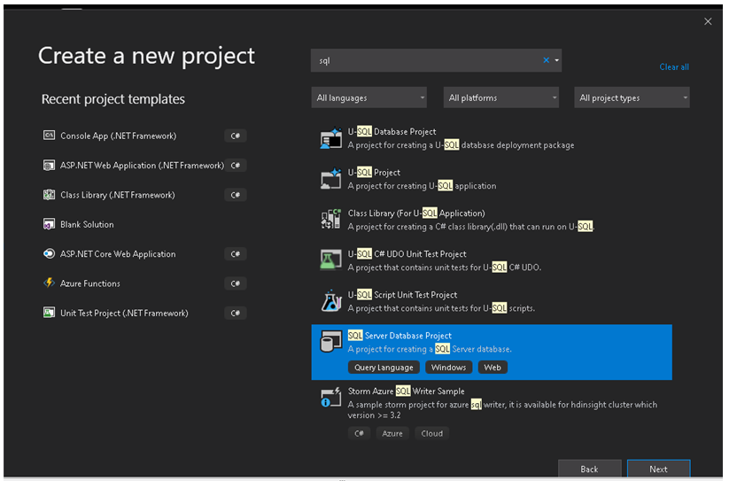Click the Unit Test Project icon
Image resolution: width=729 pixels, height=481 pixels.
pyautogui.click(x=49, y=313)
